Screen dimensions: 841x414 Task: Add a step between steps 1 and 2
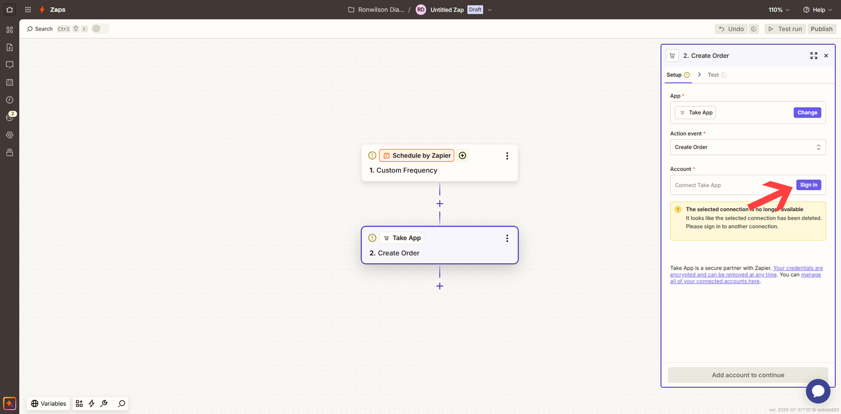(440, 204)
